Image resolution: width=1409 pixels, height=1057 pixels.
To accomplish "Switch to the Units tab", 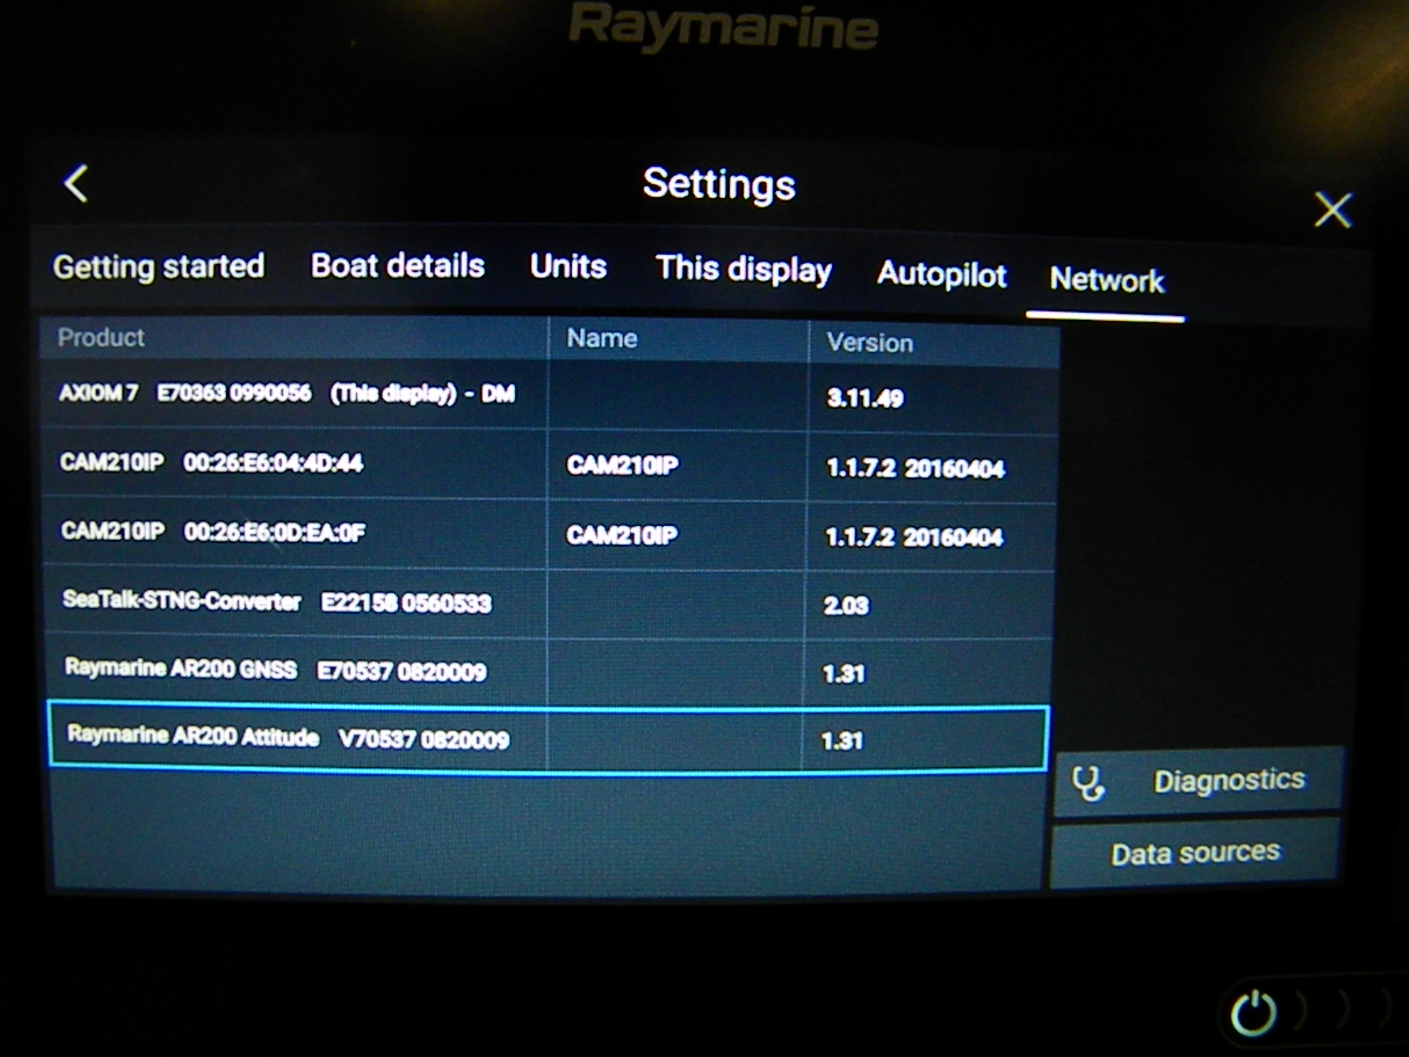I will (567, 266).
